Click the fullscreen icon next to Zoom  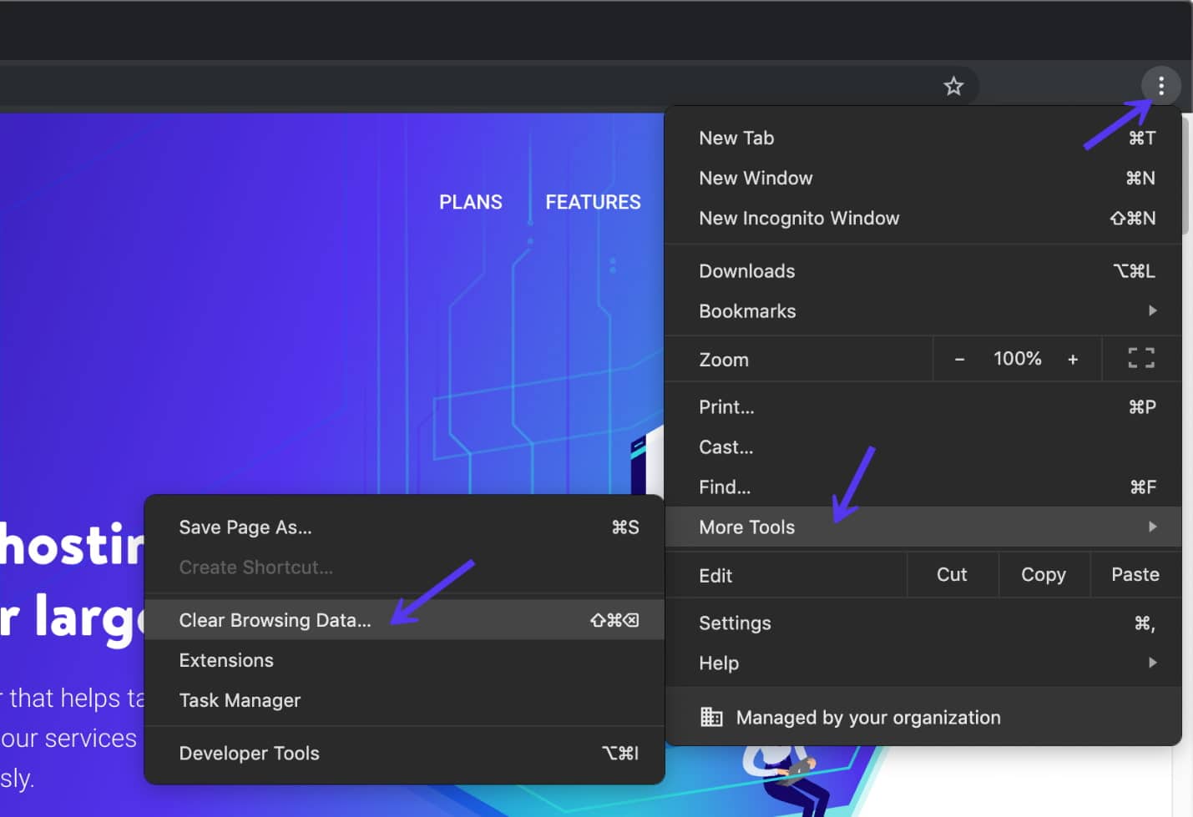click(x=1140, y=358)
